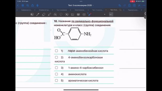162x91 pixels.
Task: Tap the multitasking three dots at top
Action: [81, 1]
